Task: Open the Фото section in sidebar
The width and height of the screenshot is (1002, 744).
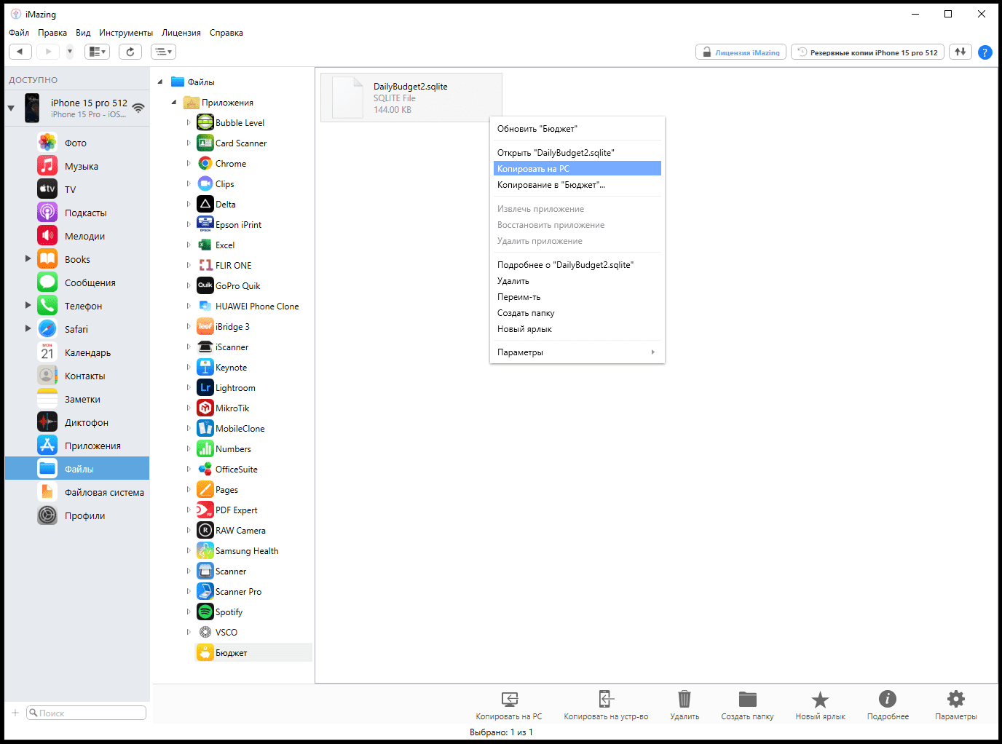Action: point(76,143)
